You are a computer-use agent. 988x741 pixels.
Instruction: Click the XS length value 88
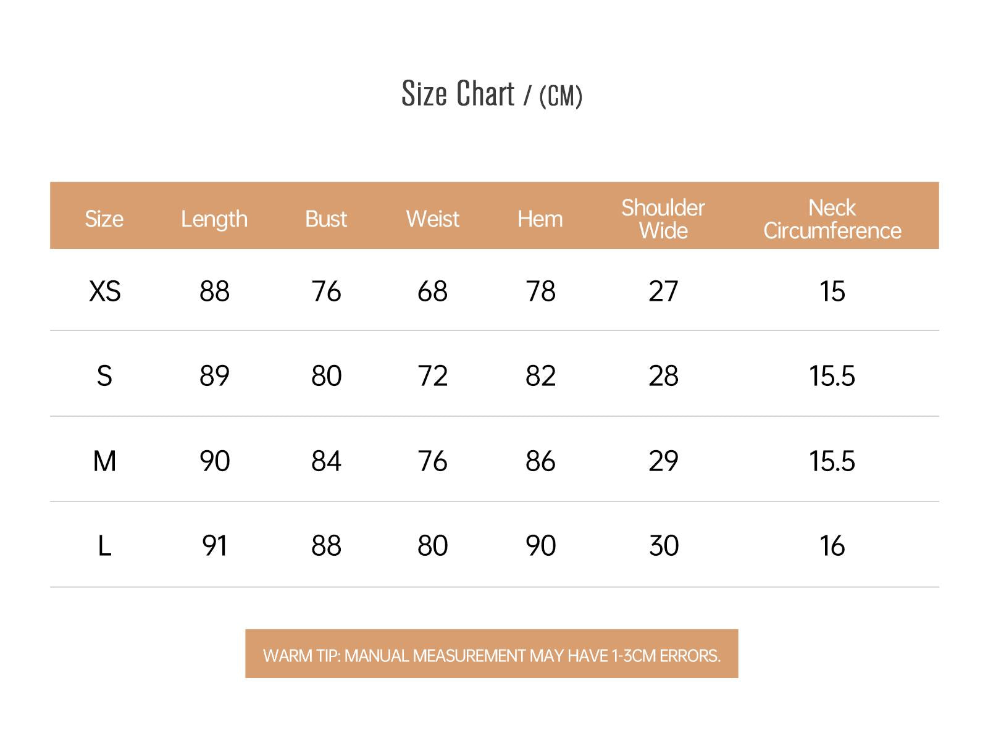click(x=214, y=291)
